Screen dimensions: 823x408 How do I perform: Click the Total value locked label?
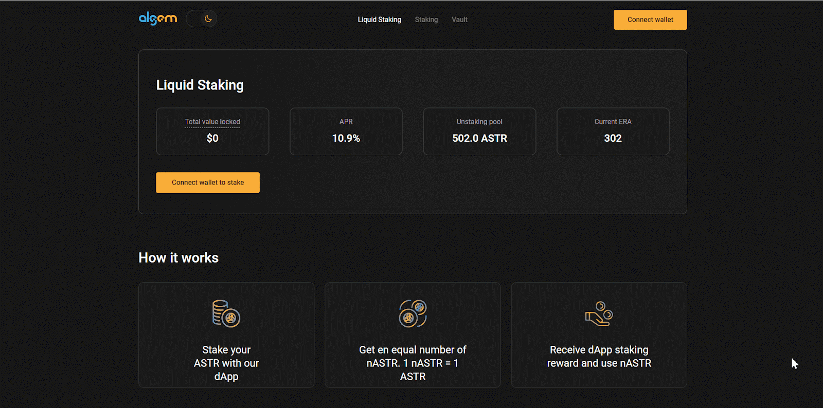[x=212, y=122]
